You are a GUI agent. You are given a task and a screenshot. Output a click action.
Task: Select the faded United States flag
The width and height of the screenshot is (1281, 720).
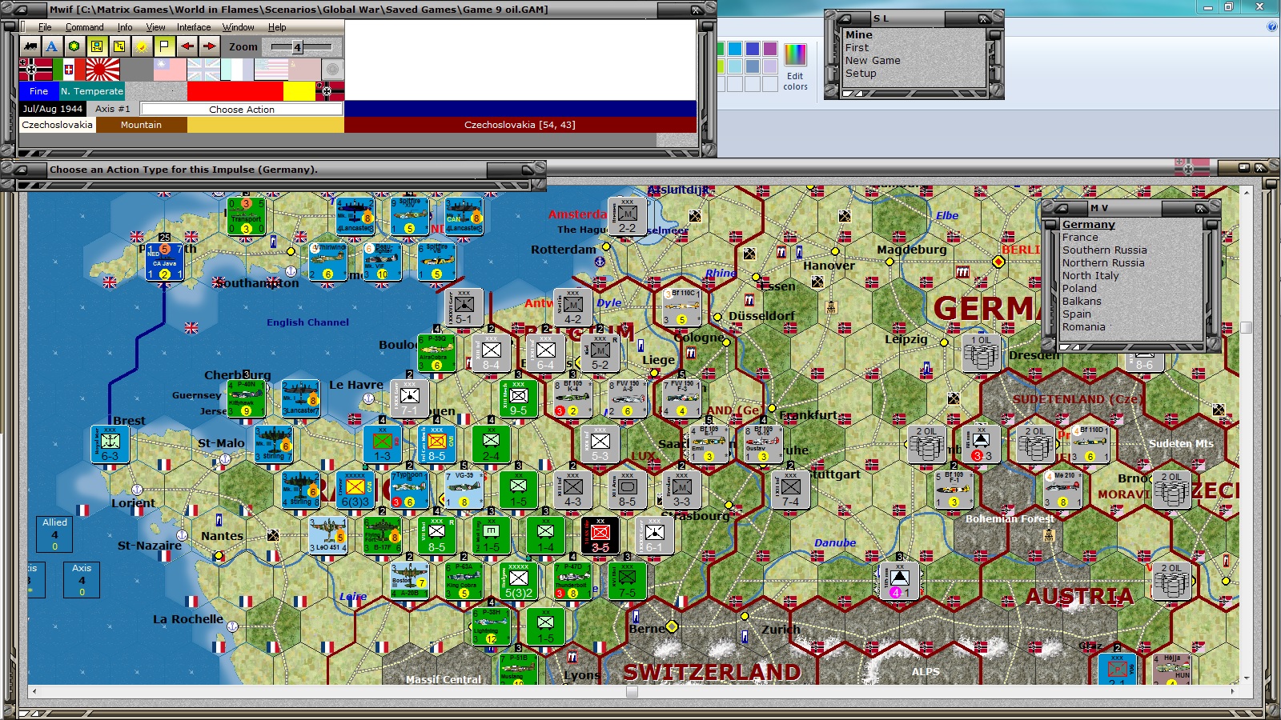click(271, 70)
